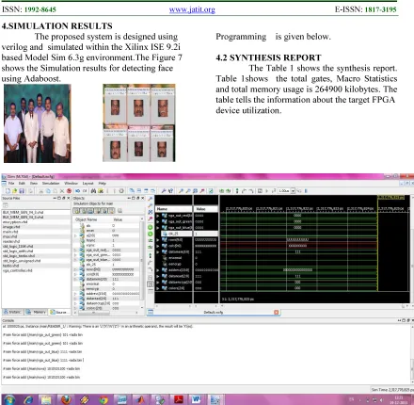Select the Default.wcfg waveform tab
Image resolution: width=414 pixels, height=405 pixels.
tap(214, 312)
